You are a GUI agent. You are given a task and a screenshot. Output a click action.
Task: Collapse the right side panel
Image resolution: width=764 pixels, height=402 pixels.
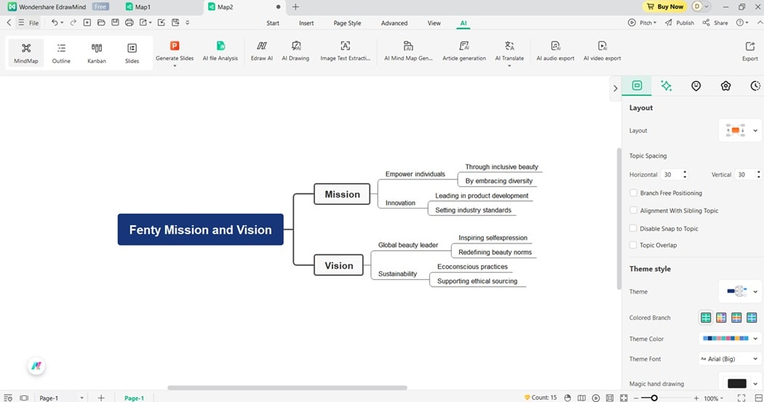(616, 89)
